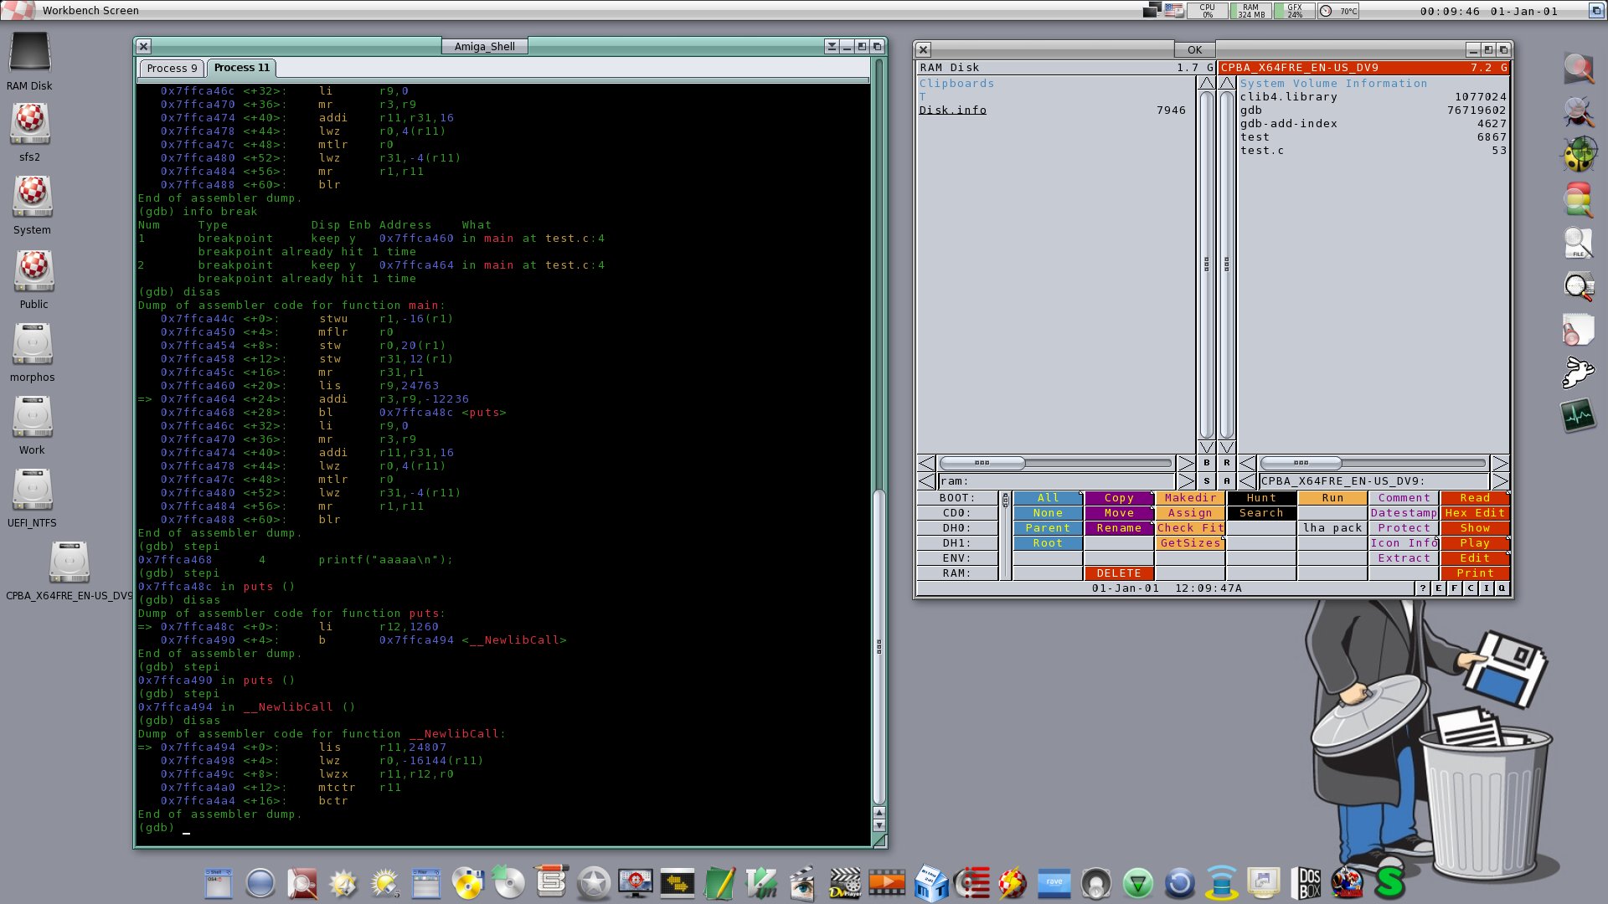Open the film-strip media player dock icon
The image size is (1608, 904).
coord(887,883)
